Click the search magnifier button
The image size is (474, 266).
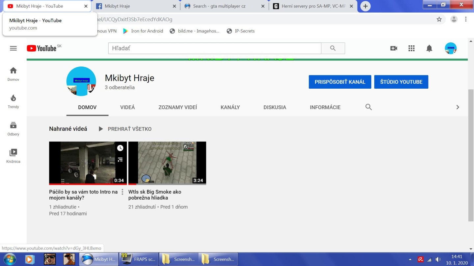click(x=333, y=48)
